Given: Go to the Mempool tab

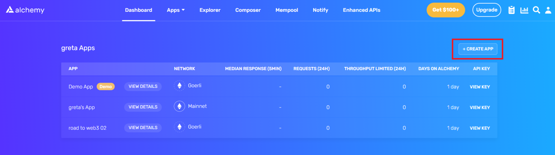Looking at the screenshot, I should tap(287, 10).
